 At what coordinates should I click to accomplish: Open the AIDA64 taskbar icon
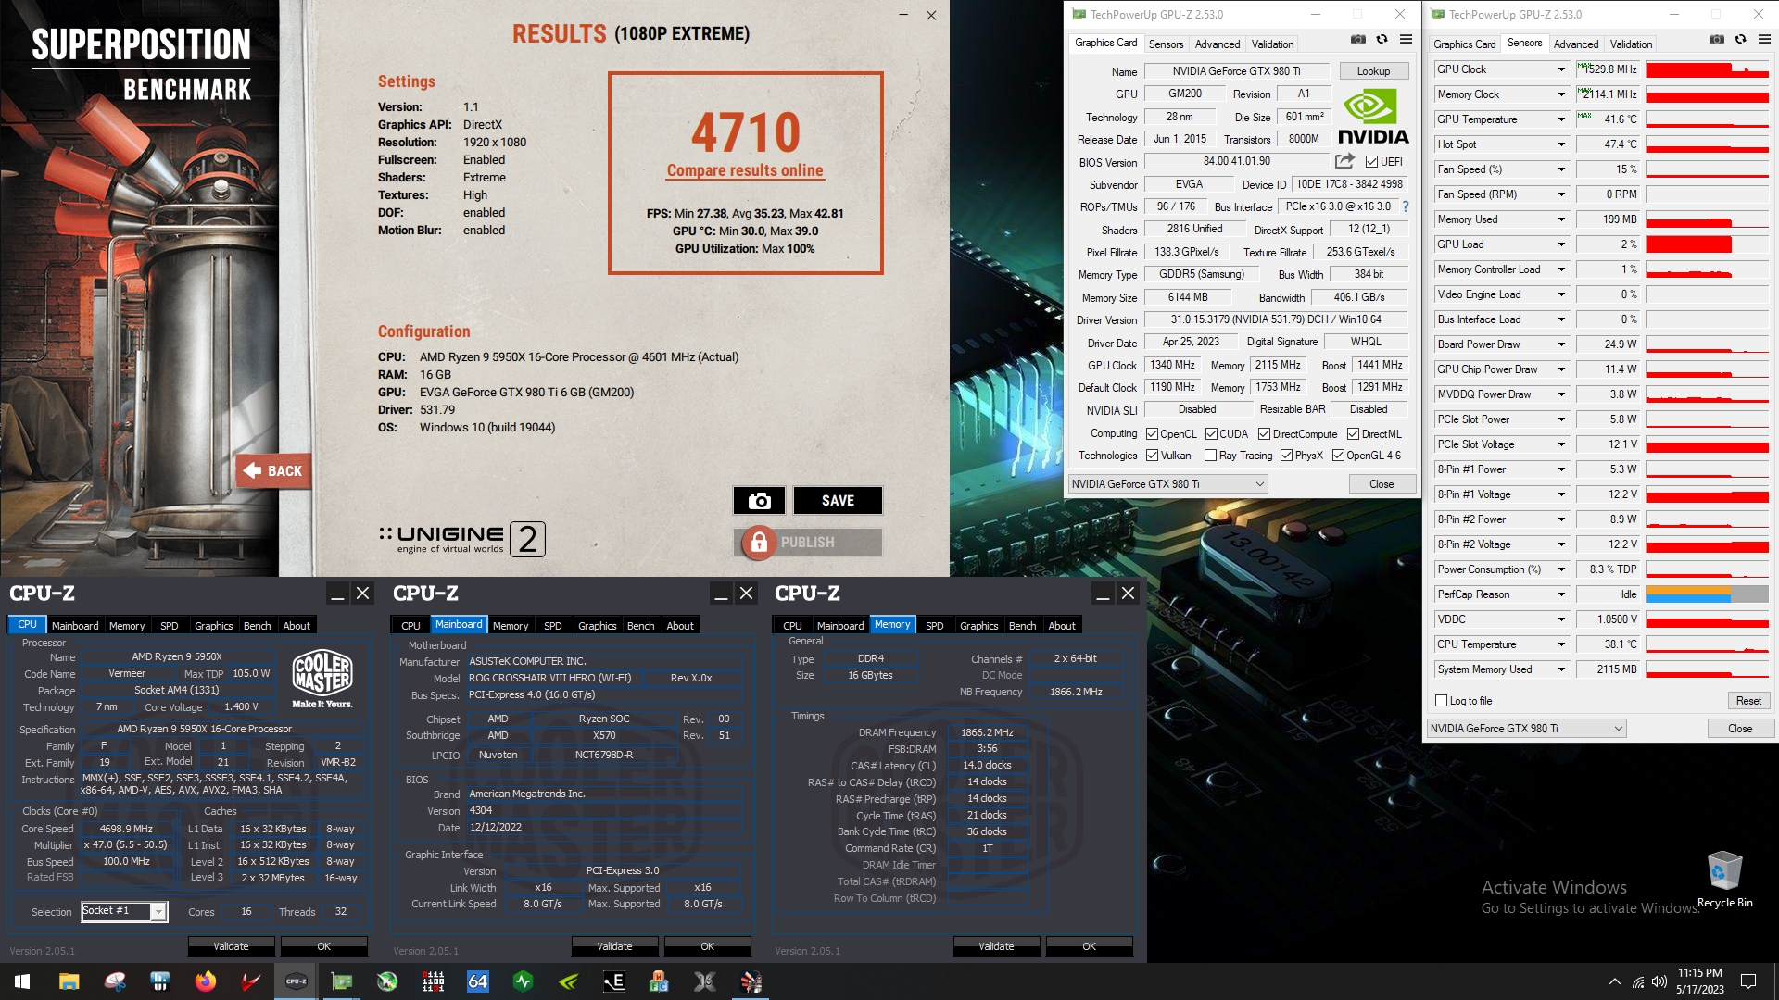478,981
